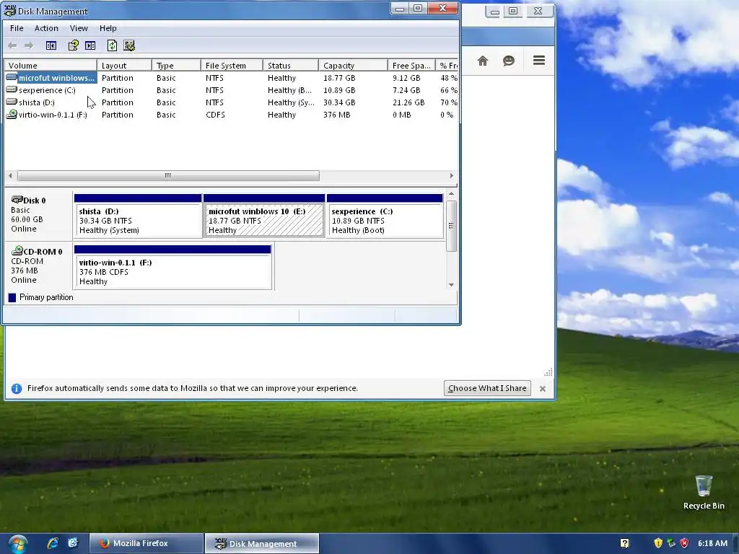Viewport: 739px width, 554px height.
Task: Open the Windows Start orb
Action: pyautogui.click(x=18, y=544)
